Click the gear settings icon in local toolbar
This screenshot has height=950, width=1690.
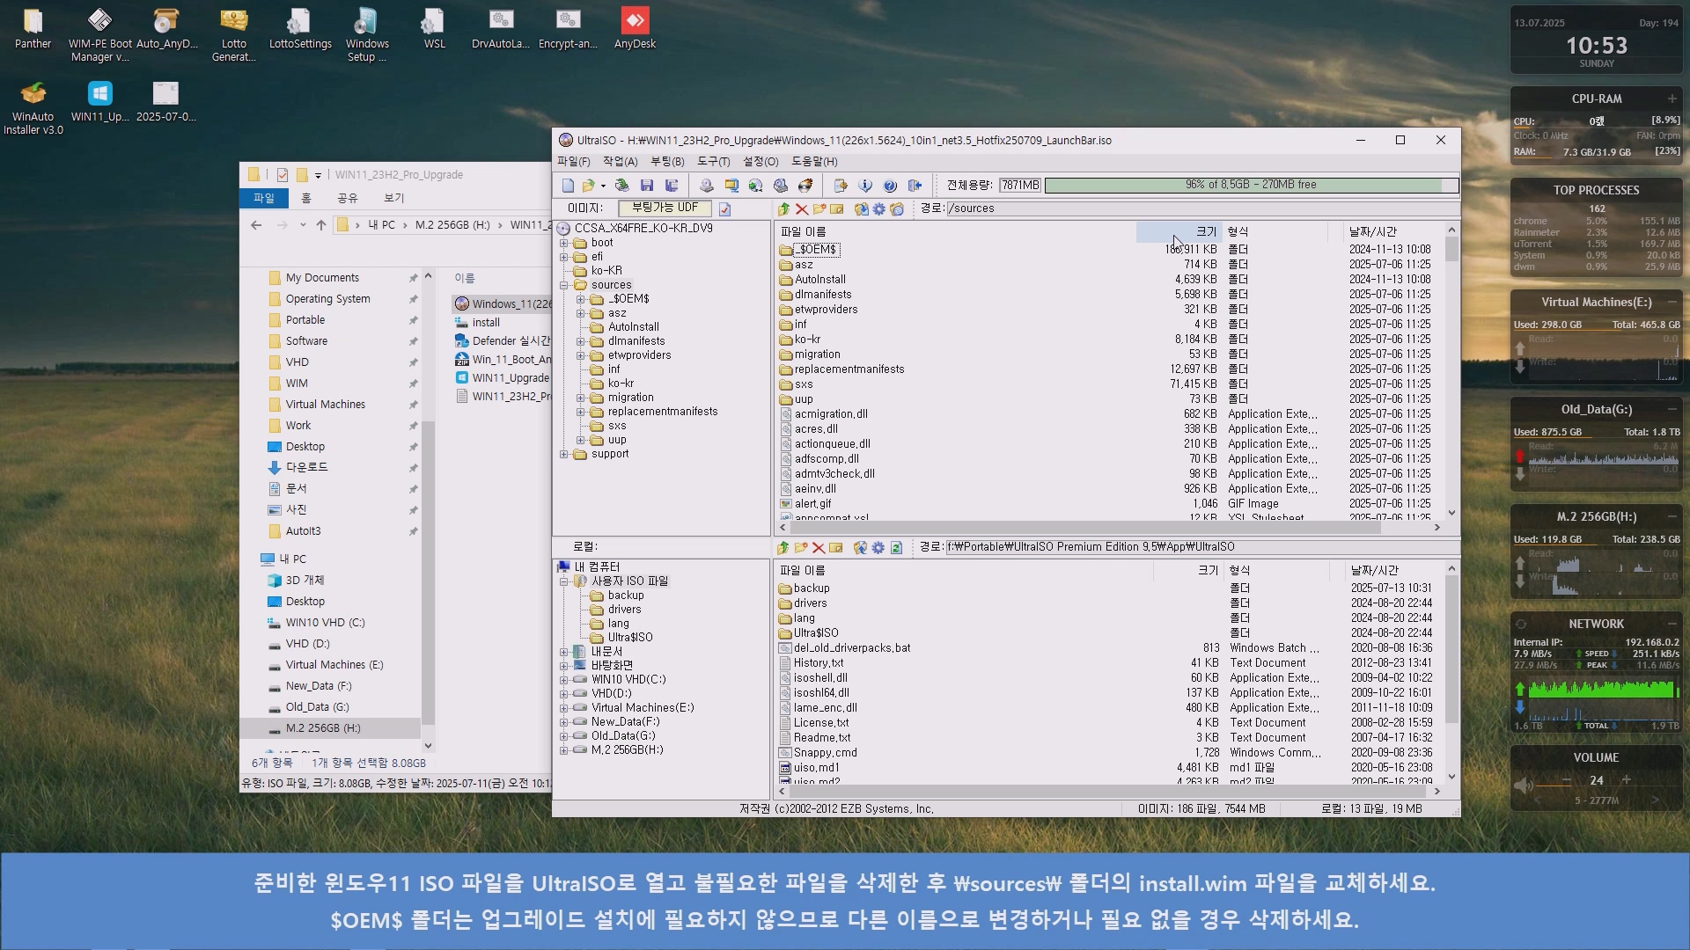[878, 548]
